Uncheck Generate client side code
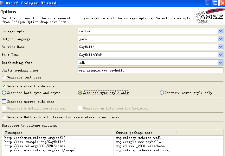Viewport: 225px width, 156px height. (4, 86)
